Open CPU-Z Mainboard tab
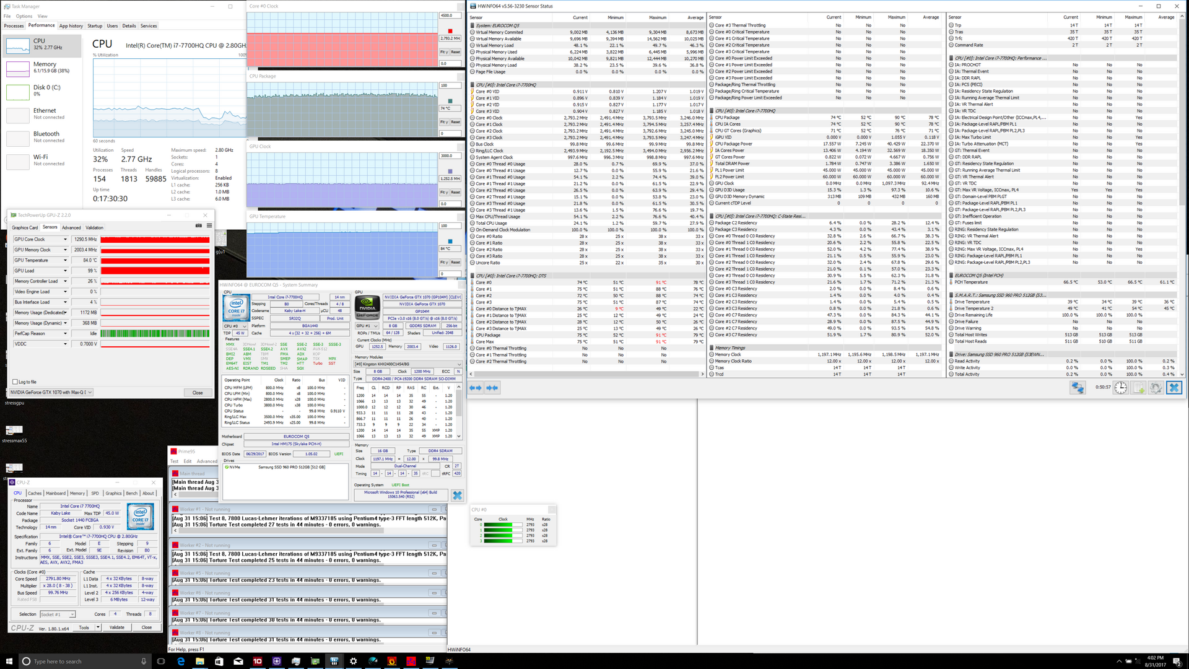This screenshot has width=1189, height=669. (55, 493)
